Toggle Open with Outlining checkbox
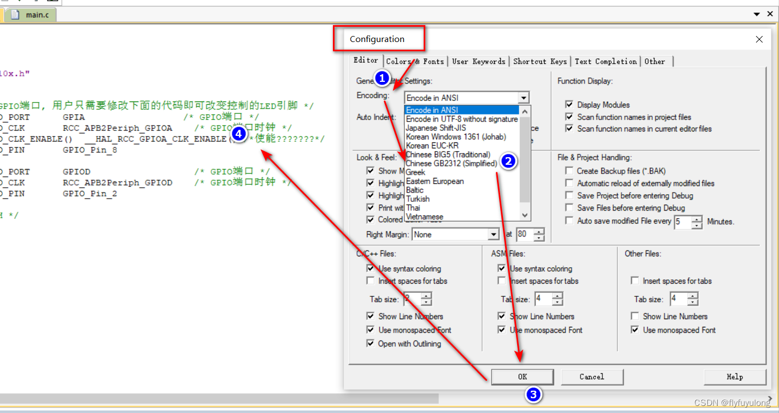 [371, 344]
